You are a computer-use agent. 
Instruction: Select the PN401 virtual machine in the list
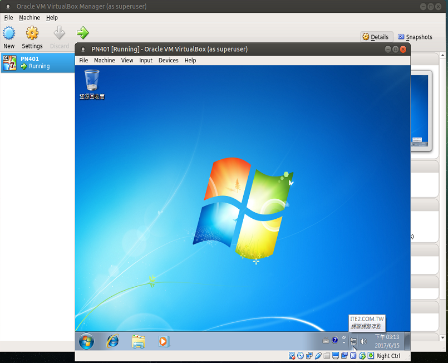tap(38, 62)
